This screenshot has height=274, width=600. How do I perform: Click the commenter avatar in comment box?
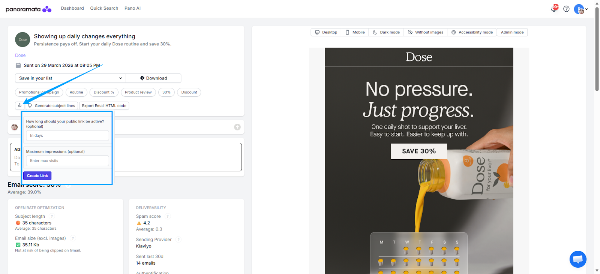tap(15, 127)
